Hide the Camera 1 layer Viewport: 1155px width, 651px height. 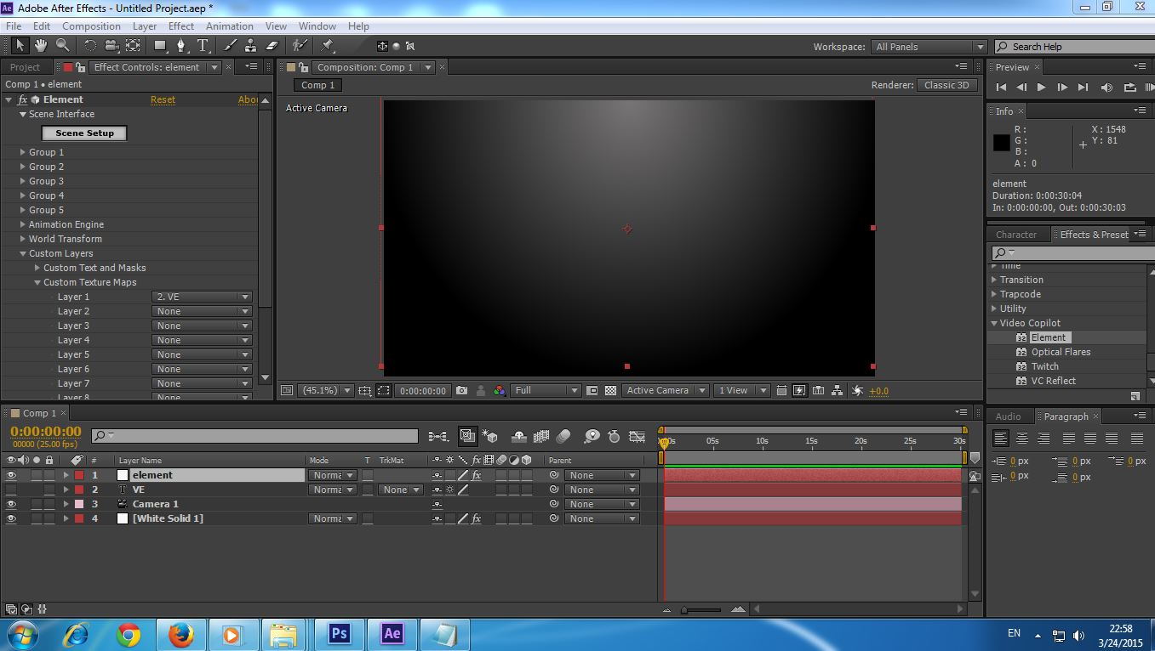pos(11,504)
